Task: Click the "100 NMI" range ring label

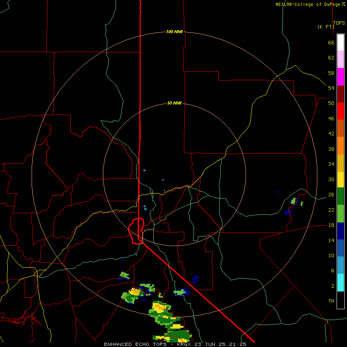Action: pyautogui.click(x=174, y=32)
